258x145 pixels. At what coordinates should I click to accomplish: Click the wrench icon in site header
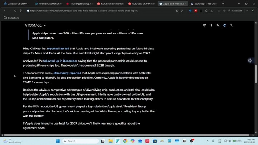click(218, 25)
